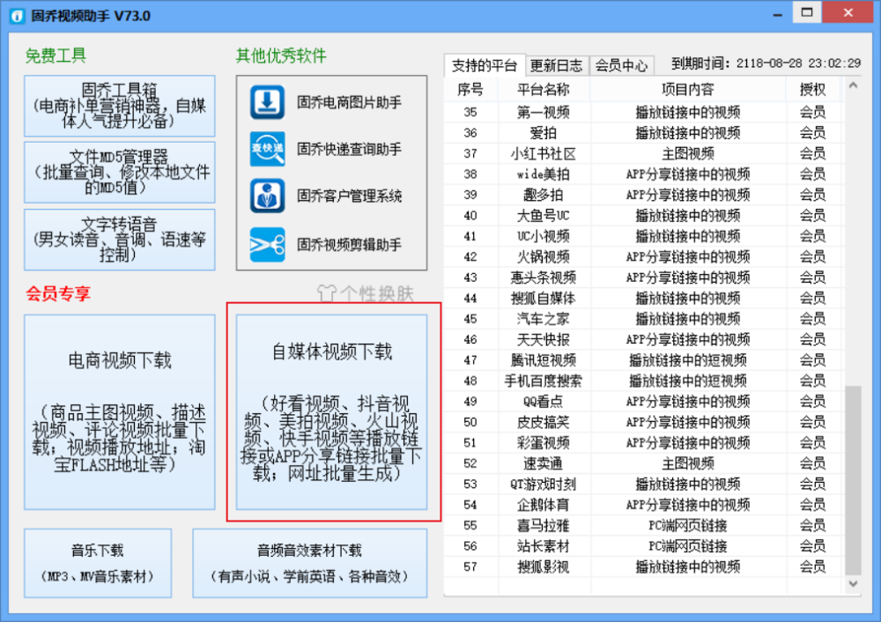Open the 固乔工具箱 free tool
Image resolution: width=881 pixels, height=622 pixels.
click(x=119, y=106)
